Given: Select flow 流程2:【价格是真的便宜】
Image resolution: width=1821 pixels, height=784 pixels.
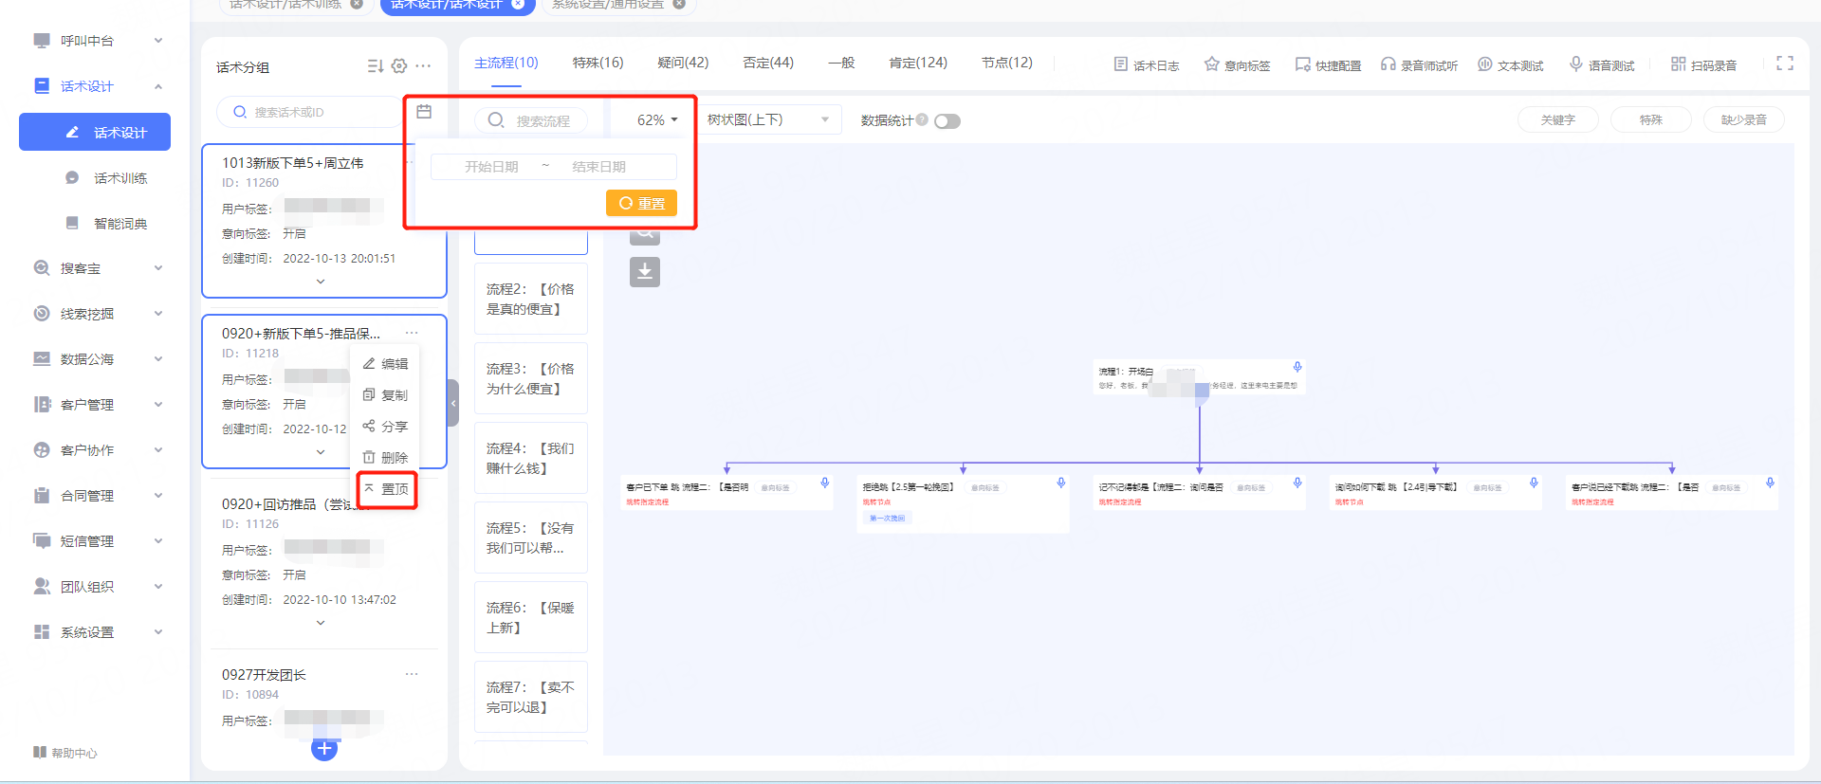Looking at the screenshot, I should [531, 300].
